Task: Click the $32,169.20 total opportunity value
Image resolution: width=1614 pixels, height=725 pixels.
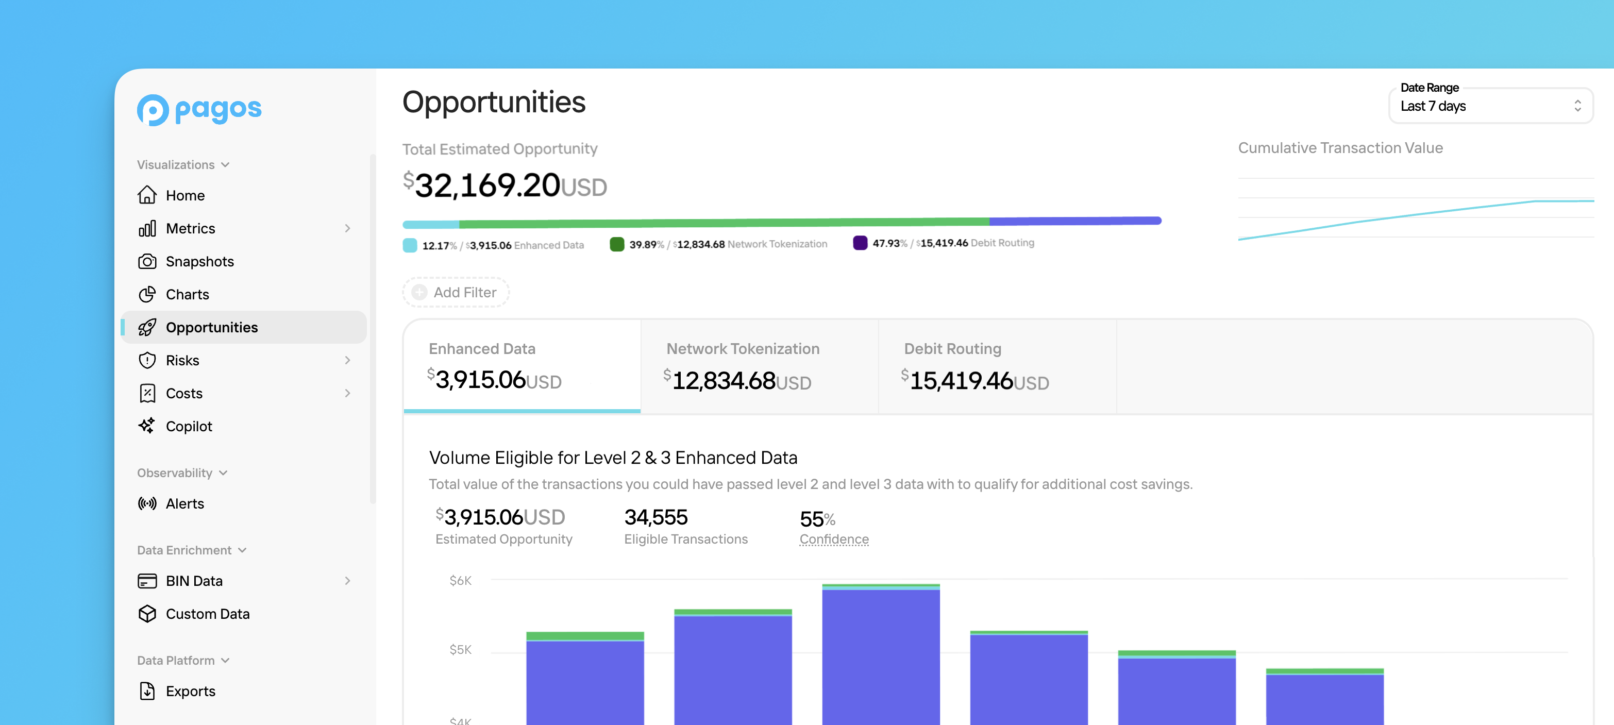Action: point(505,186)
